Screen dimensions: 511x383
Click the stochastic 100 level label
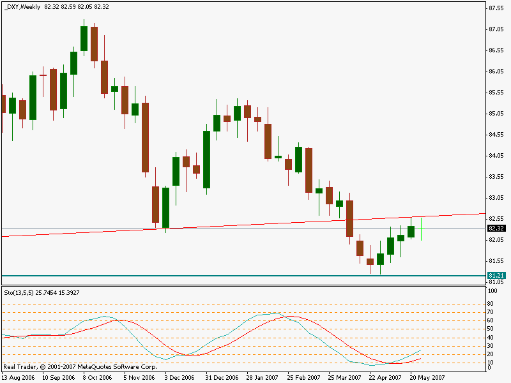[492, 290]
